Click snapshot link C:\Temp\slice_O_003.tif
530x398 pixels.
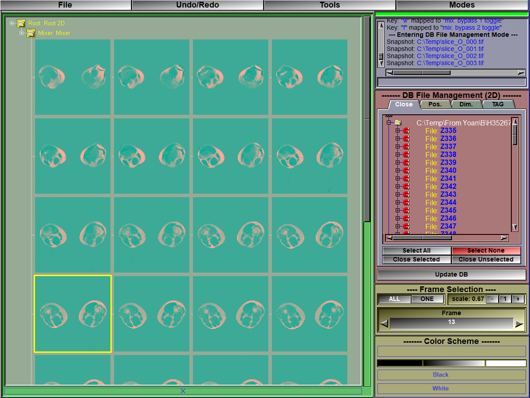point(450,63)
